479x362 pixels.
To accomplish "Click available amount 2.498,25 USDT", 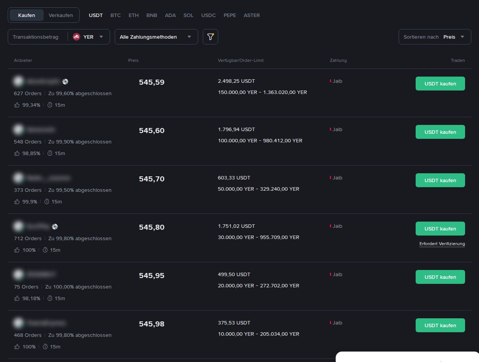I will pyautogui.click(x=236, y=81).
